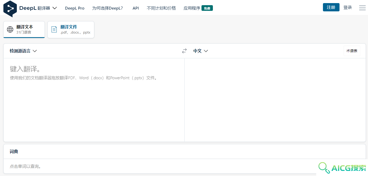Image resolution: width=368 pixels, height=176 pixels.
Task: Click the 登录 login link
Action: [x=348, y=7]
